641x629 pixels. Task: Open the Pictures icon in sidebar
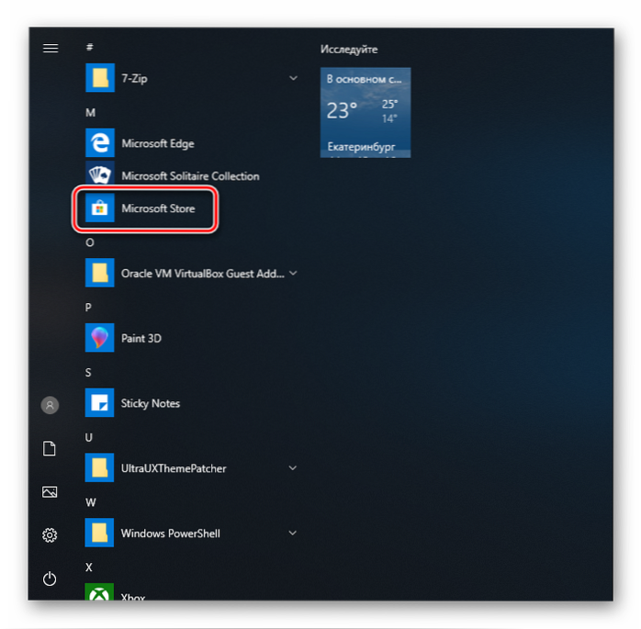coord(50,492)
